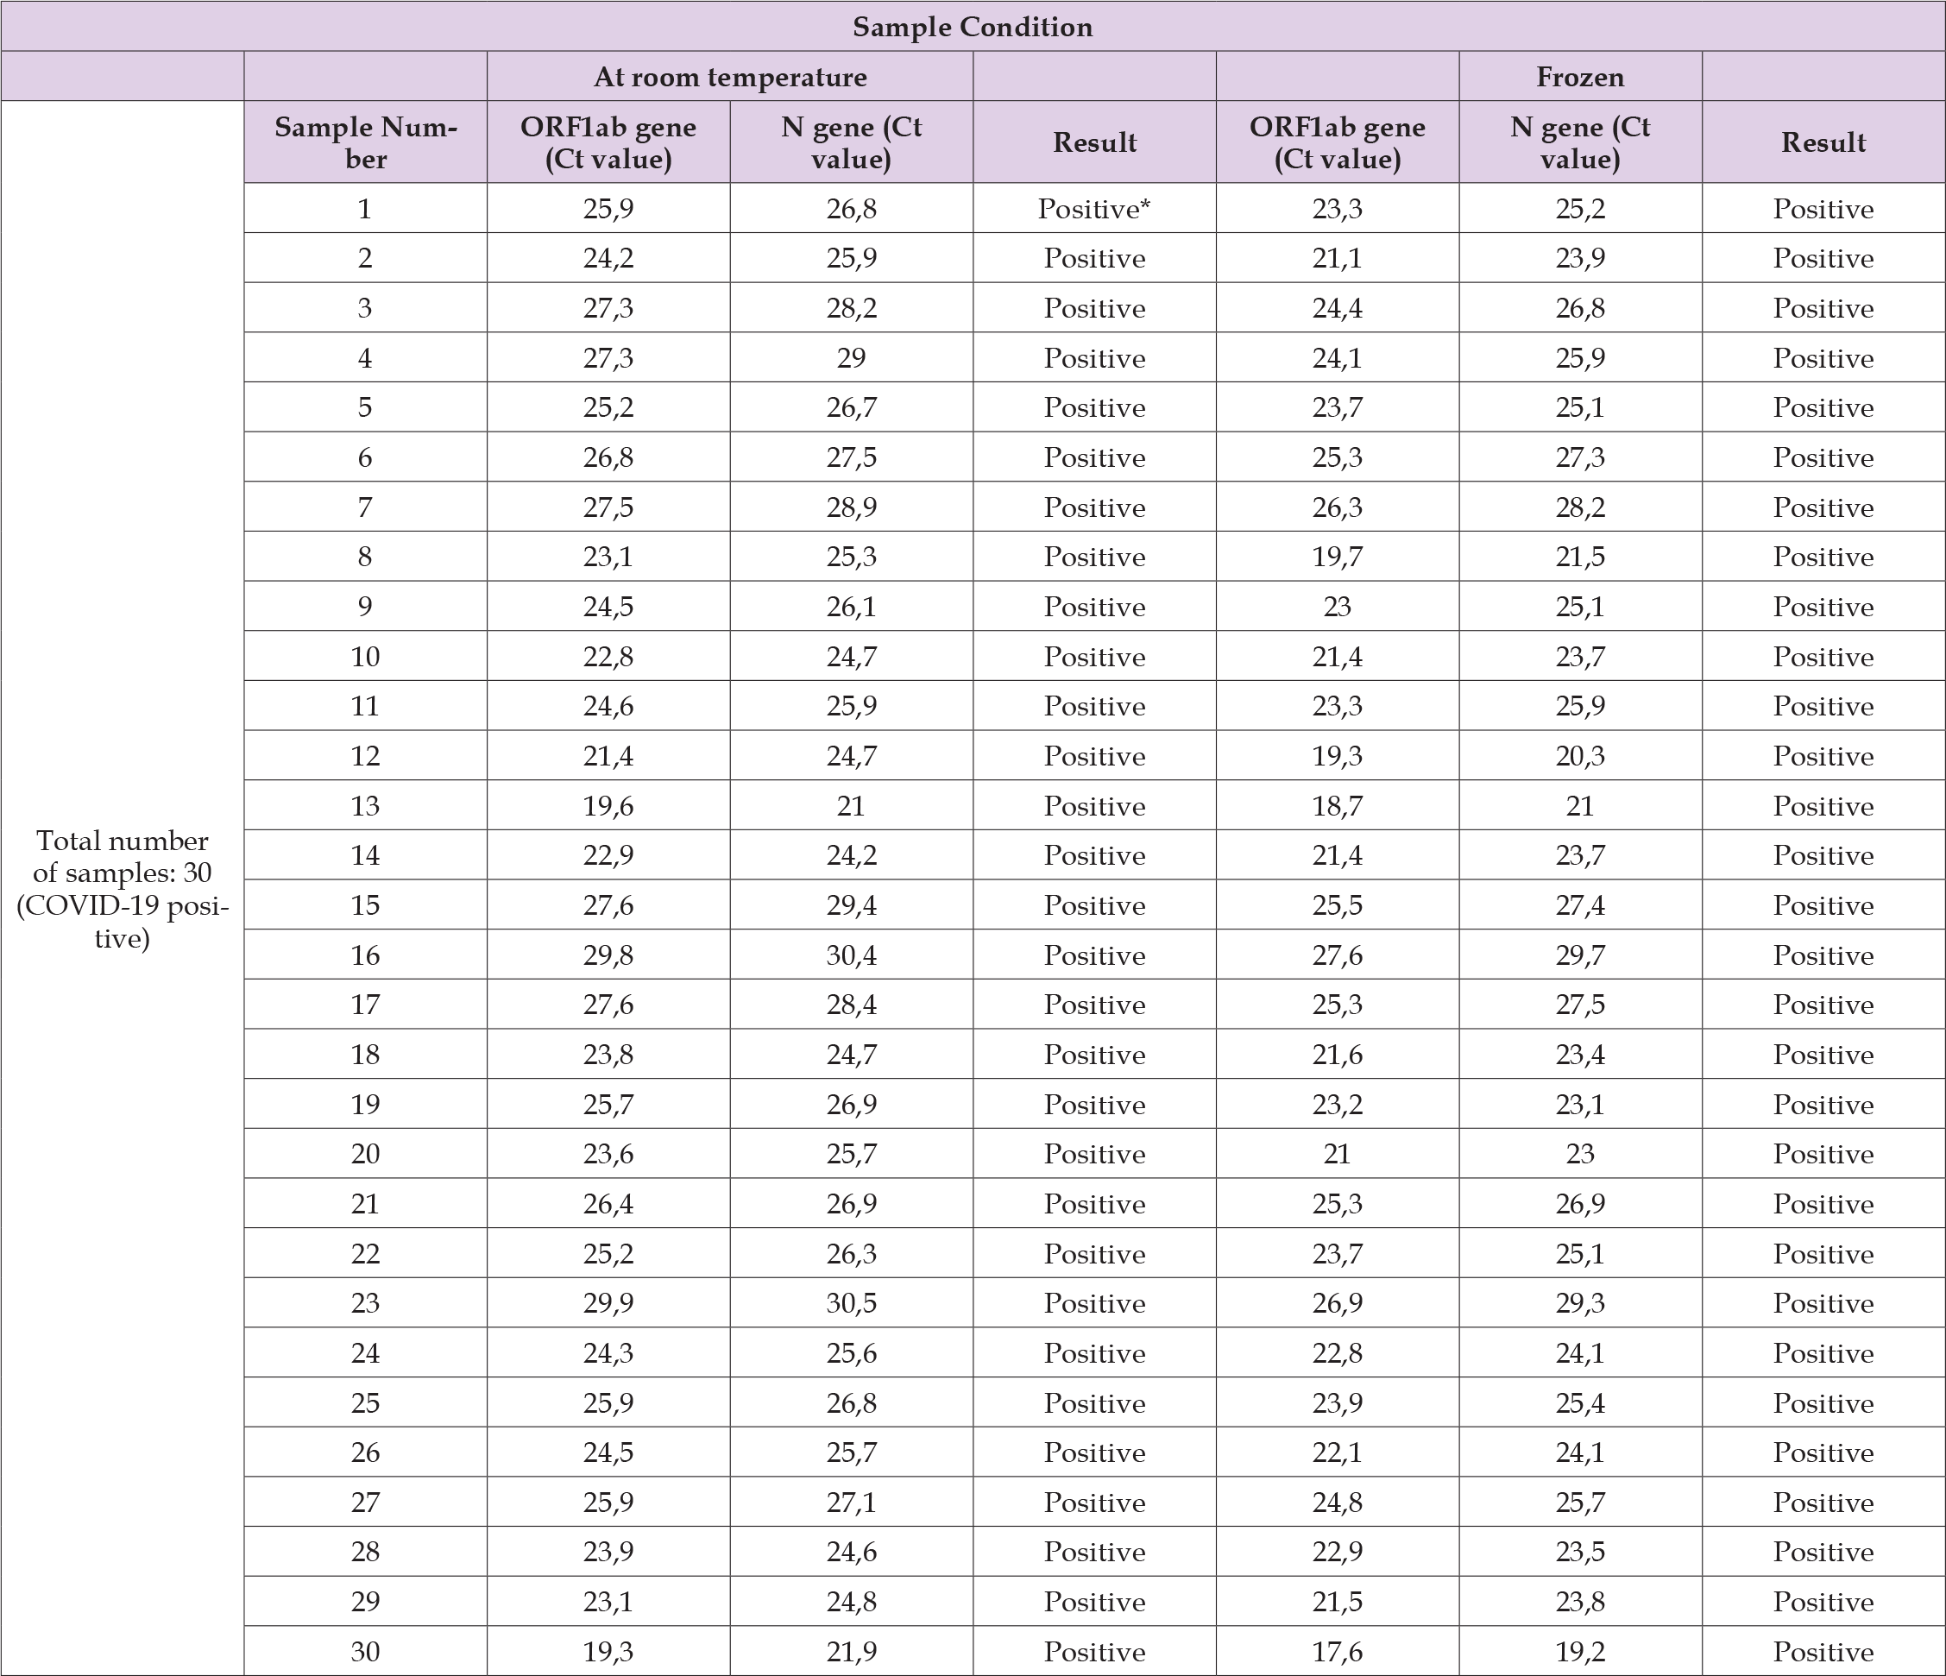Click frozen ORF1ab "23" for sample 9
Screen dimensions: 1946x1676
(x=1338, y=607)
